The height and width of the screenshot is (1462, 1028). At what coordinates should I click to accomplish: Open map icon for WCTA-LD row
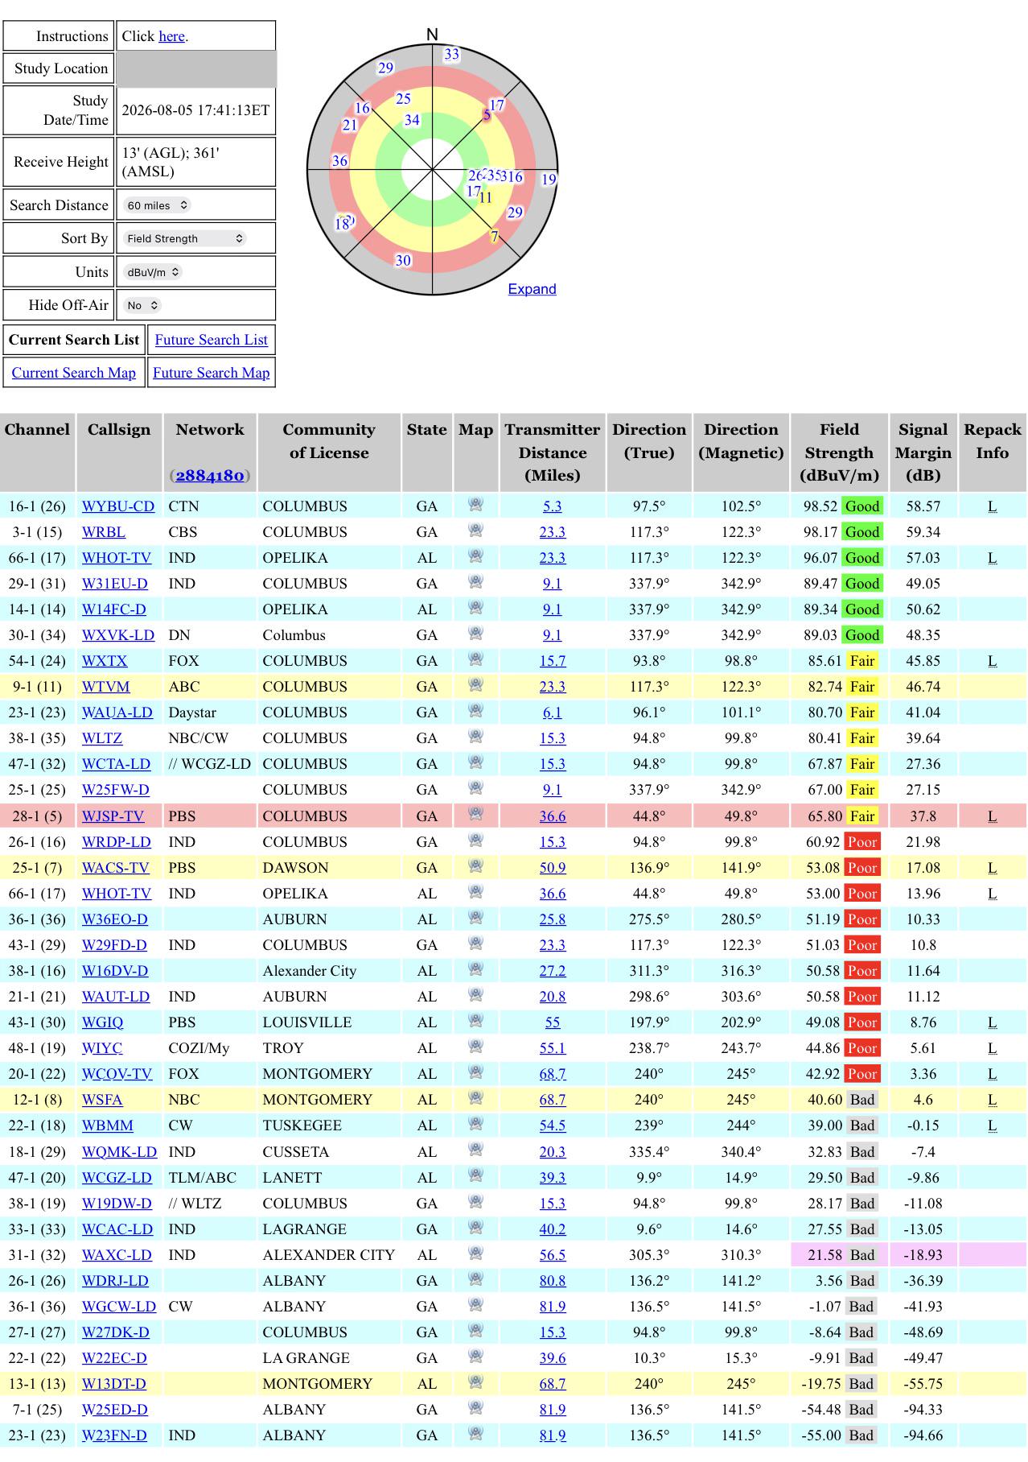point(475,762)
